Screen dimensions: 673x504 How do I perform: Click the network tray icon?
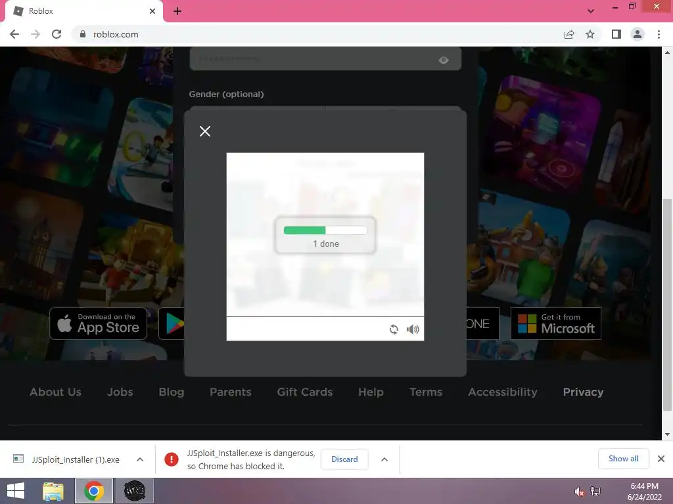(595, 492)
